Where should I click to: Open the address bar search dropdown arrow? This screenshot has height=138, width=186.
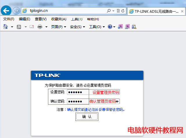tap(114, 11)
